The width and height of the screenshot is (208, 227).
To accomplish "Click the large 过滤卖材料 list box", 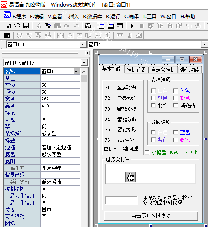I will tap(150, 174).
